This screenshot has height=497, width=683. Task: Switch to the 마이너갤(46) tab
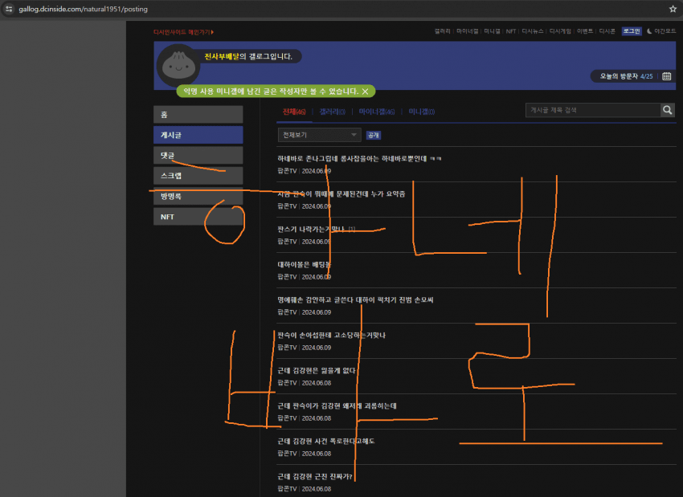pos(376,112)
